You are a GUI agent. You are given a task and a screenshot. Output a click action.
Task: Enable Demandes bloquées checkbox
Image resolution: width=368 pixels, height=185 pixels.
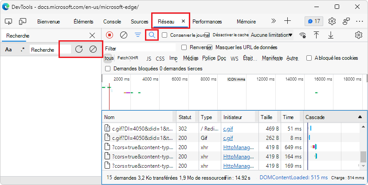tap(108, 69)
